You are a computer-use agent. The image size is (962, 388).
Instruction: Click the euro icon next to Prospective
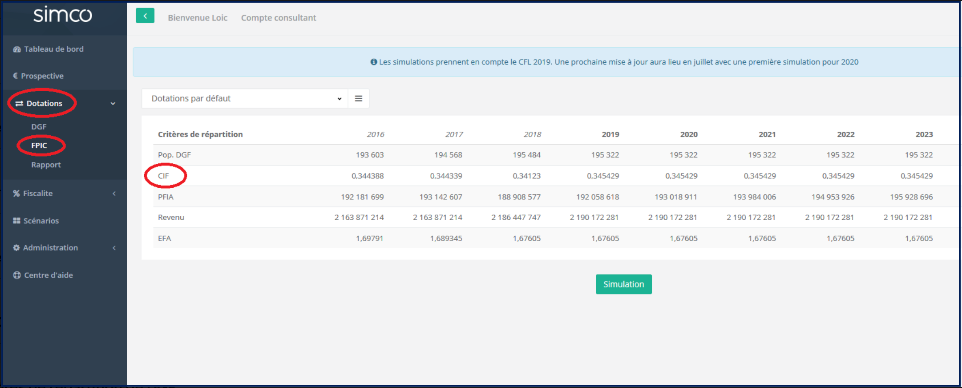(16, 76)
